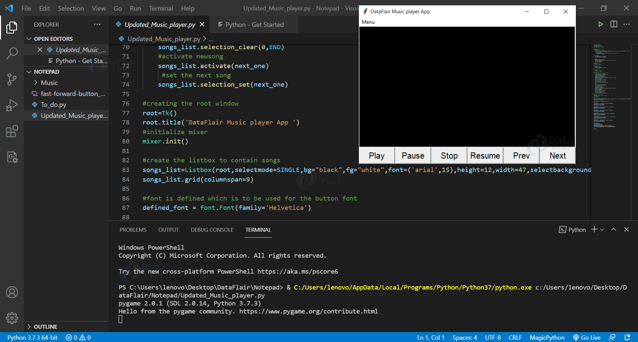Open To_do.py from the explorer
Viewport: 638px width, 342px height.
point(53,105)
